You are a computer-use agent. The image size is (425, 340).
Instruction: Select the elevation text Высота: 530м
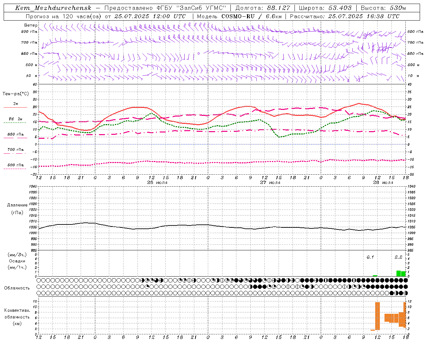pyautogui.click(x=383, y=8)
